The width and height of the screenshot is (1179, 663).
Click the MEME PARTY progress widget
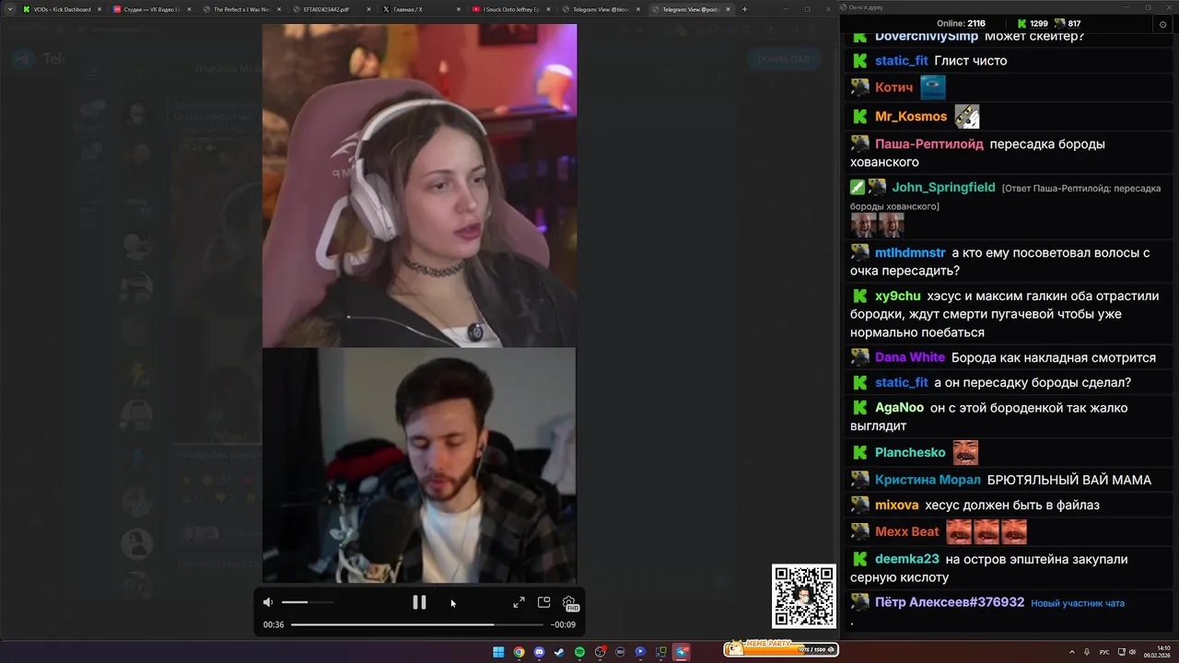[x=780, y=648]
